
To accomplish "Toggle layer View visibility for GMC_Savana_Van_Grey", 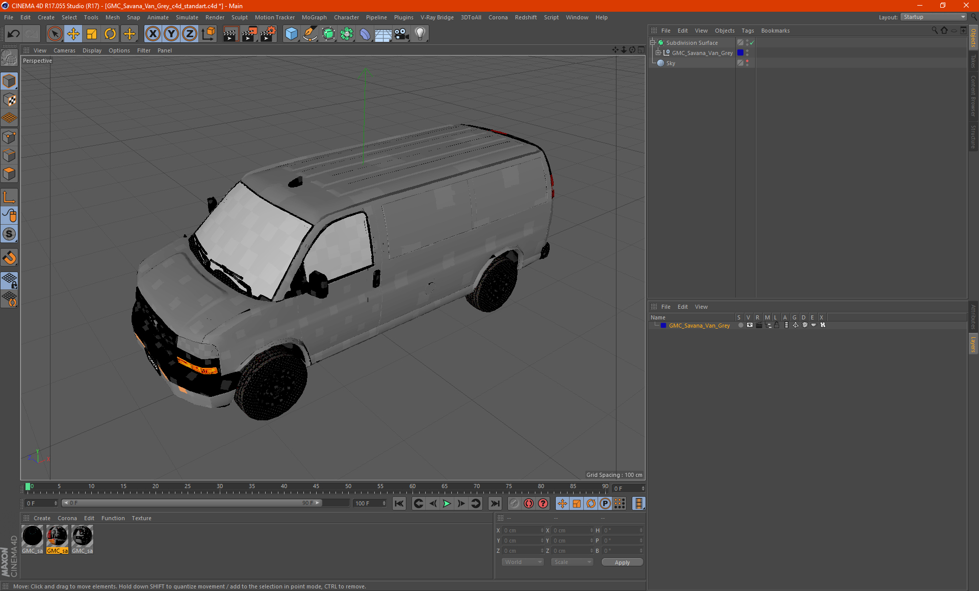I will 750,325.
